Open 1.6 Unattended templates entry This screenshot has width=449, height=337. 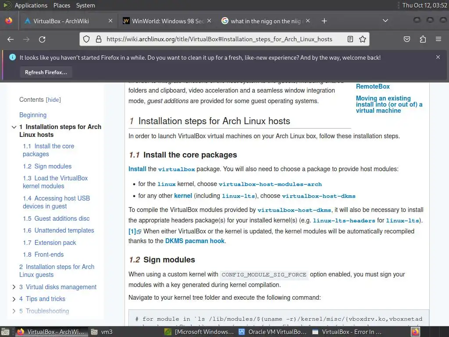point(58,230)
